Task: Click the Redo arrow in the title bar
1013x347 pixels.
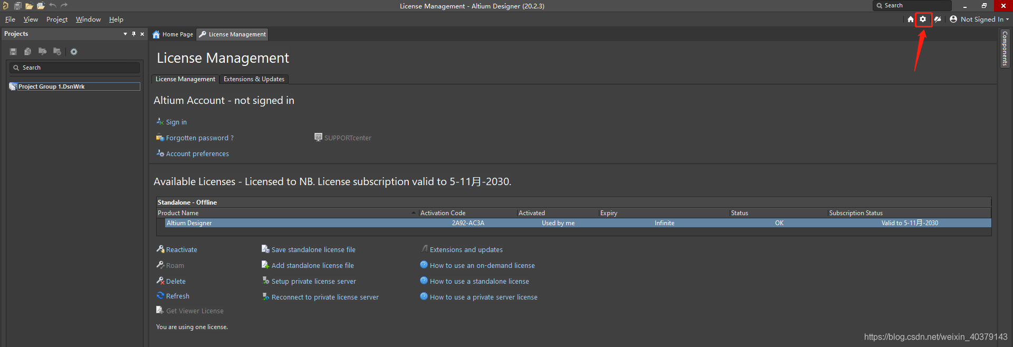Action: point(64,6)
